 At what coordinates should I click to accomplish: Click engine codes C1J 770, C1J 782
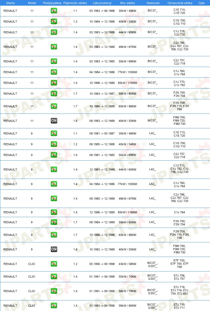179,83
